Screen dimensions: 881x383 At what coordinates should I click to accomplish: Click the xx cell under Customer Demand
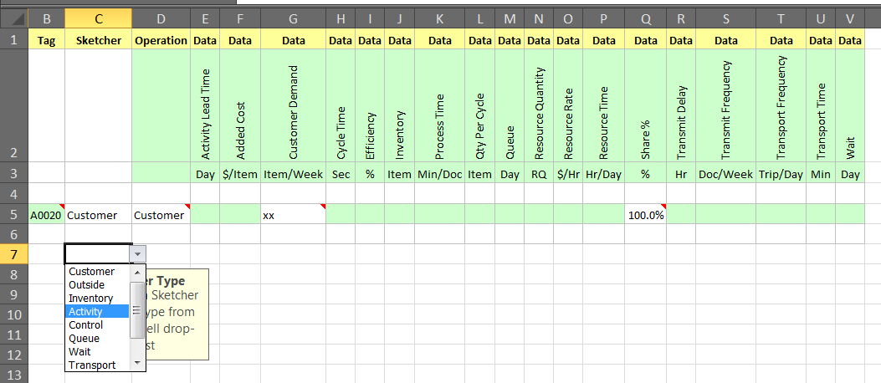click(294, 214)
